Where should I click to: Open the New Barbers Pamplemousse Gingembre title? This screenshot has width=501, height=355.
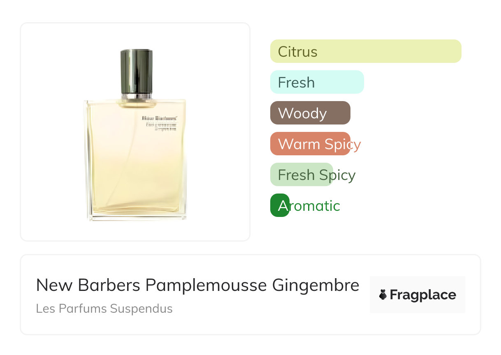coord(197,285)
